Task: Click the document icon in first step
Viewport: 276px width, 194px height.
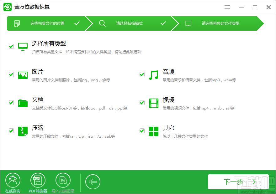Action: coord(17,23)
